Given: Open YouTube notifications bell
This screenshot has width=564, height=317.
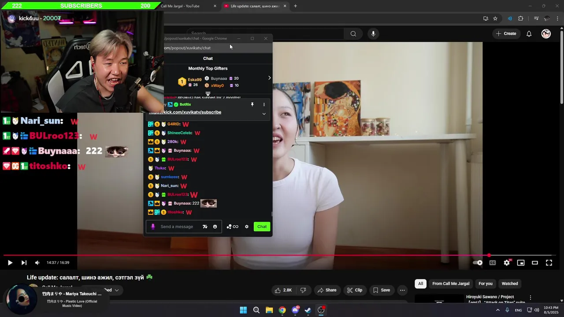Looking at the screenshot, I should 529,33.
